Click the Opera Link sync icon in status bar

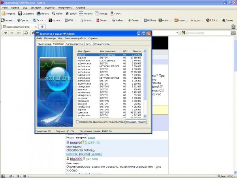11,176
